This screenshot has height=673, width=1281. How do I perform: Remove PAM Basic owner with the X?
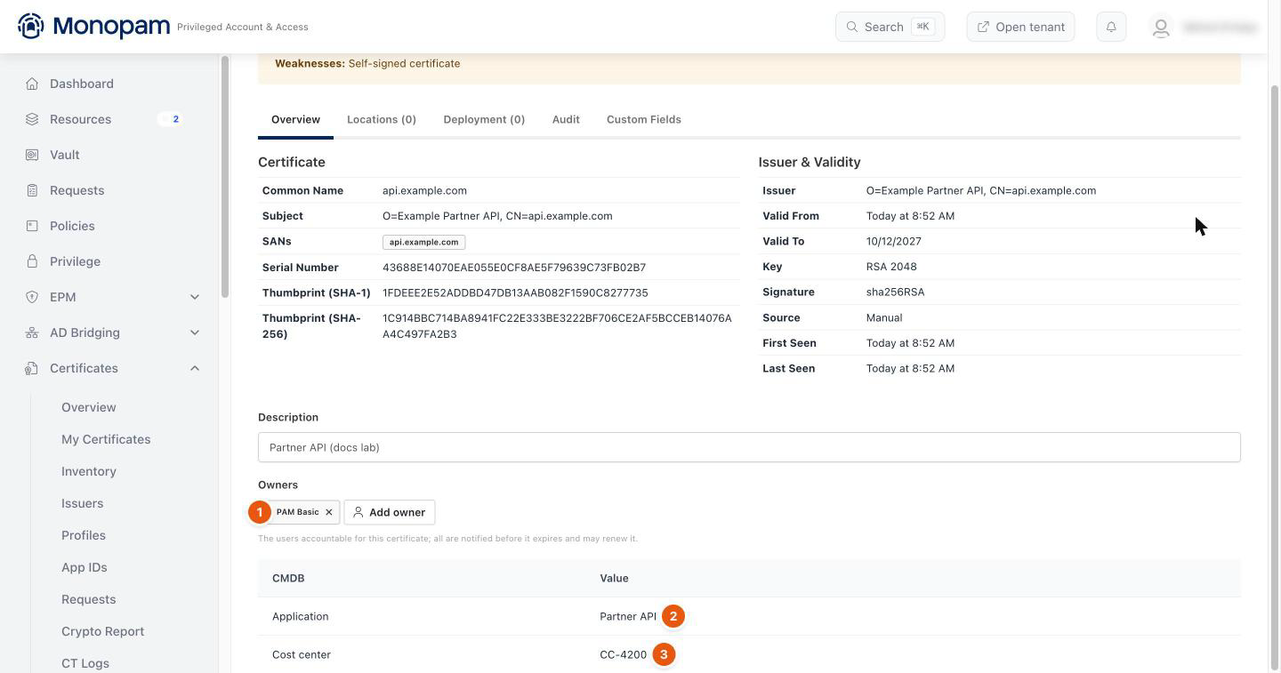328,512
